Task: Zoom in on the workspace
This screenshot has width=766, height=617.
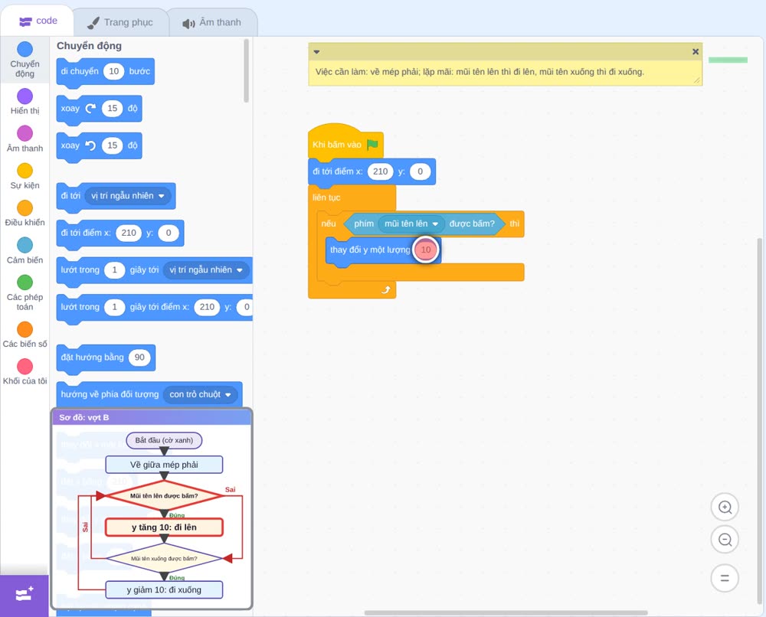Action: point(725,508)
